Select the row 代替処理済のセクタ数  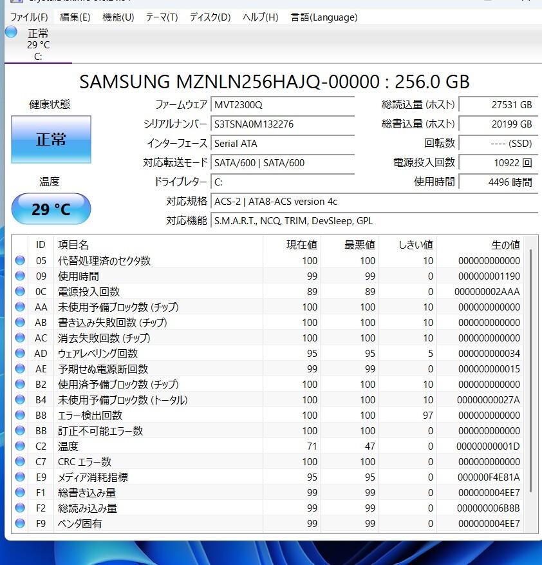268,260
